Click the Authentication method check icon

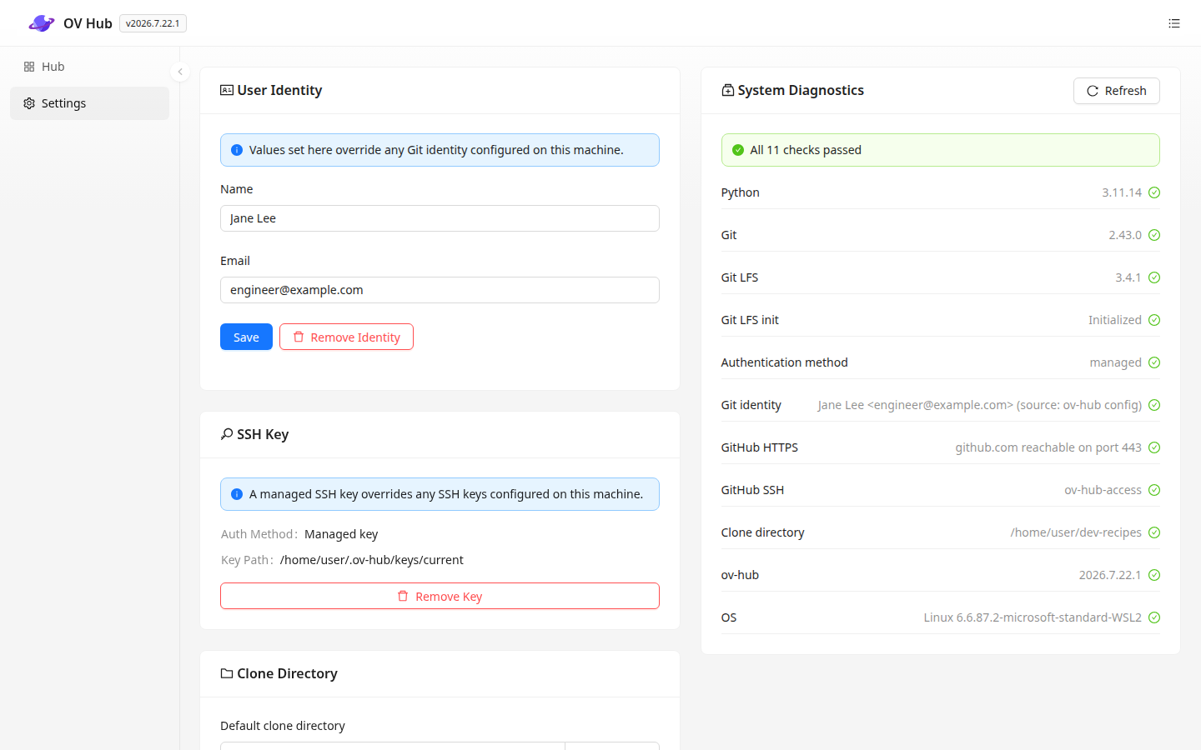[1154, 362]
